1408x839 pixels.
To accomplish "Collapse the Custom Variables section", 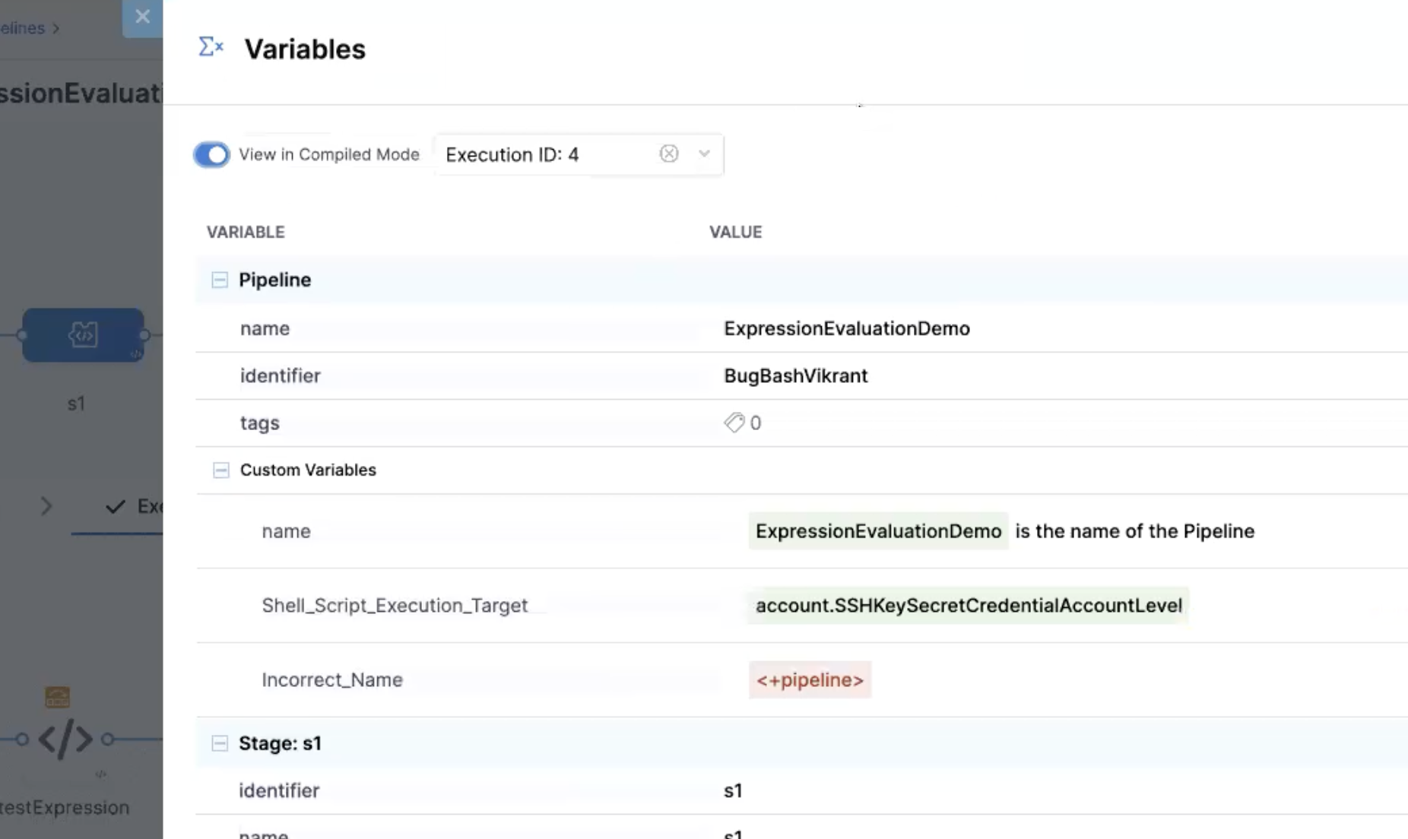I will tap(220, 470).
